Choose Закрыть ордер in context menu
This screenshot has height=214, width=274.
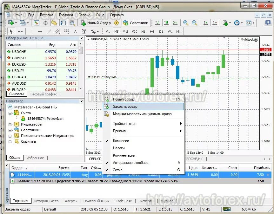pyautogui.click(x=144, y=107)
